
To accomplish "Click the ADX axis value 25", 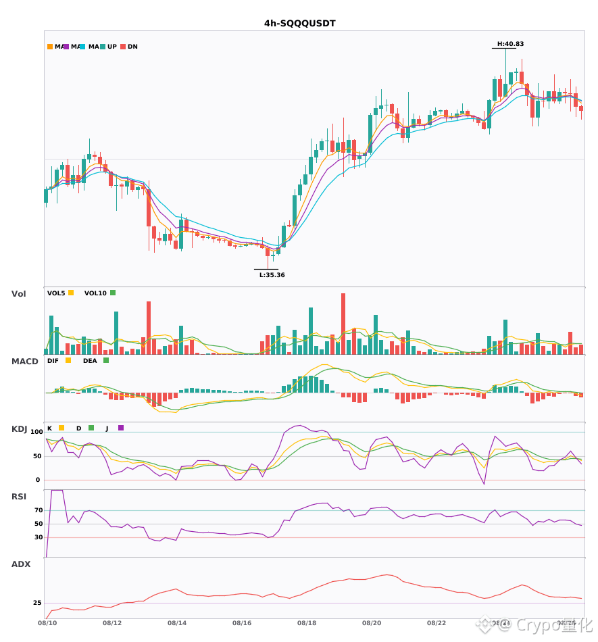I will coord(37,602).
